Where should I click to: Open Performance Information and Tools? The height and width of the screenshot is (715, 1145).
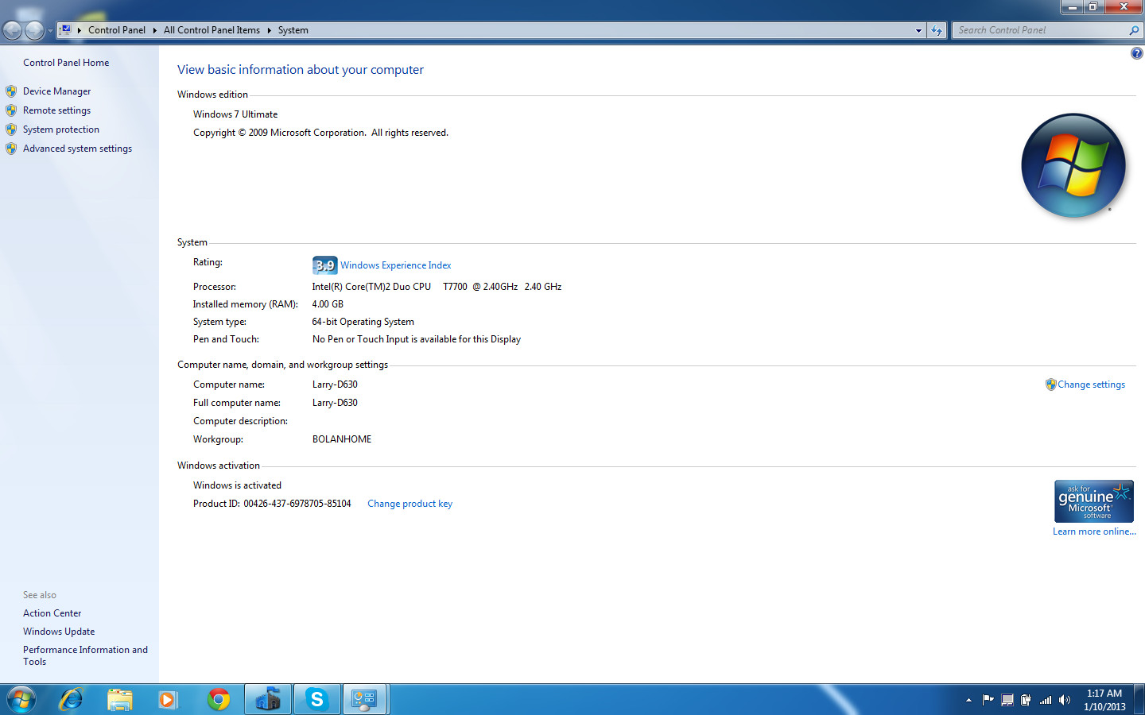pos(85,655)
